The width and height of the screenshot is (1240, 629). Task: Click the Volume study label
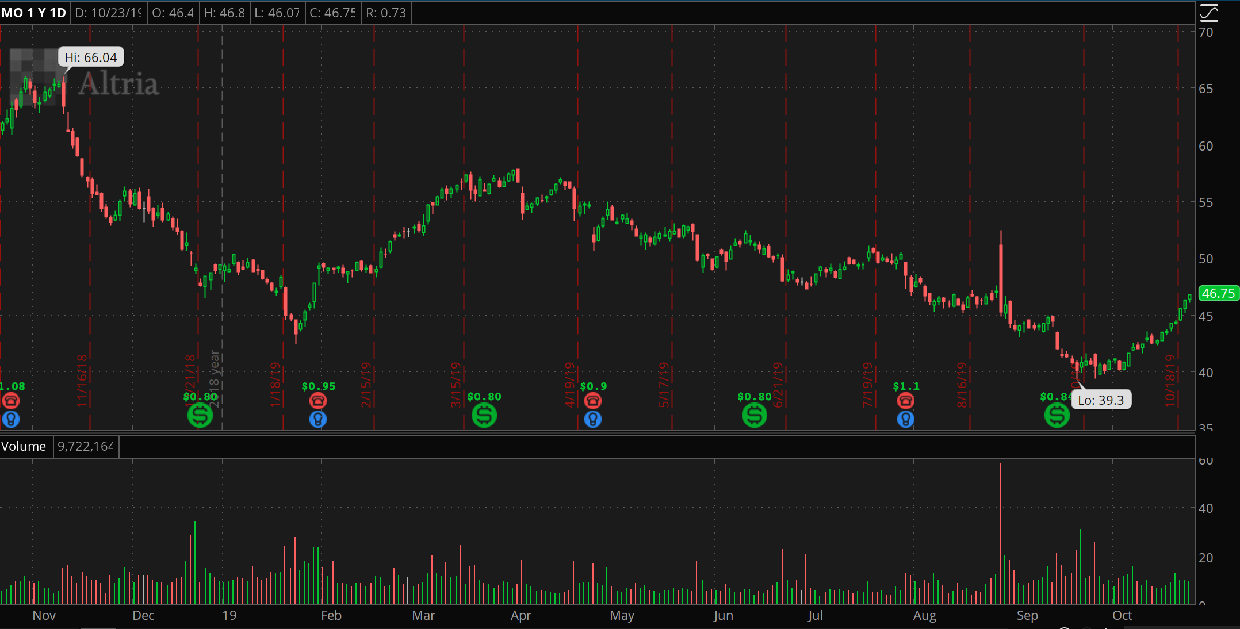click(24, 446)
